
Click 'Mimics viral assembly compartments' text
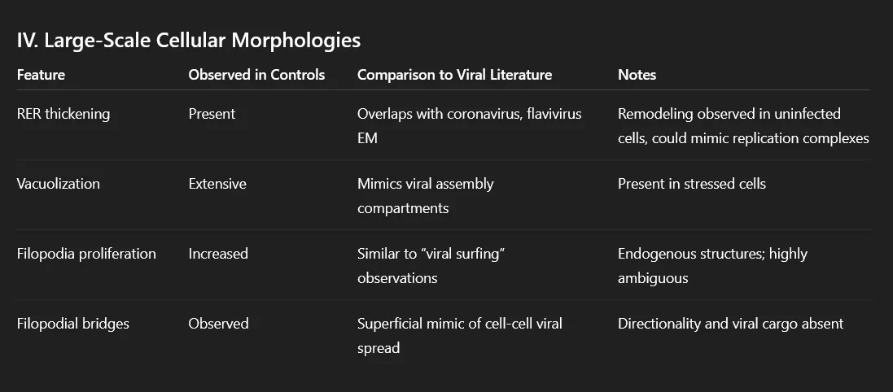click(425, 195)
